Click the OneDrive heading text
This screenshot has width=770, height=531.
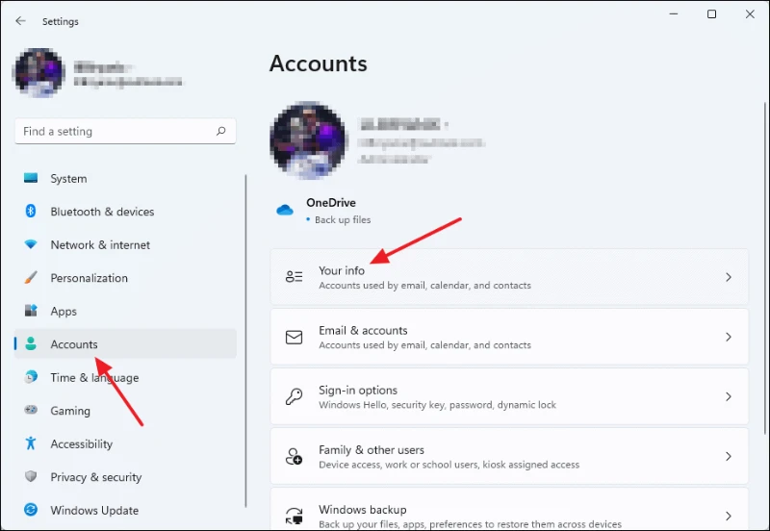tap(331, 203)
